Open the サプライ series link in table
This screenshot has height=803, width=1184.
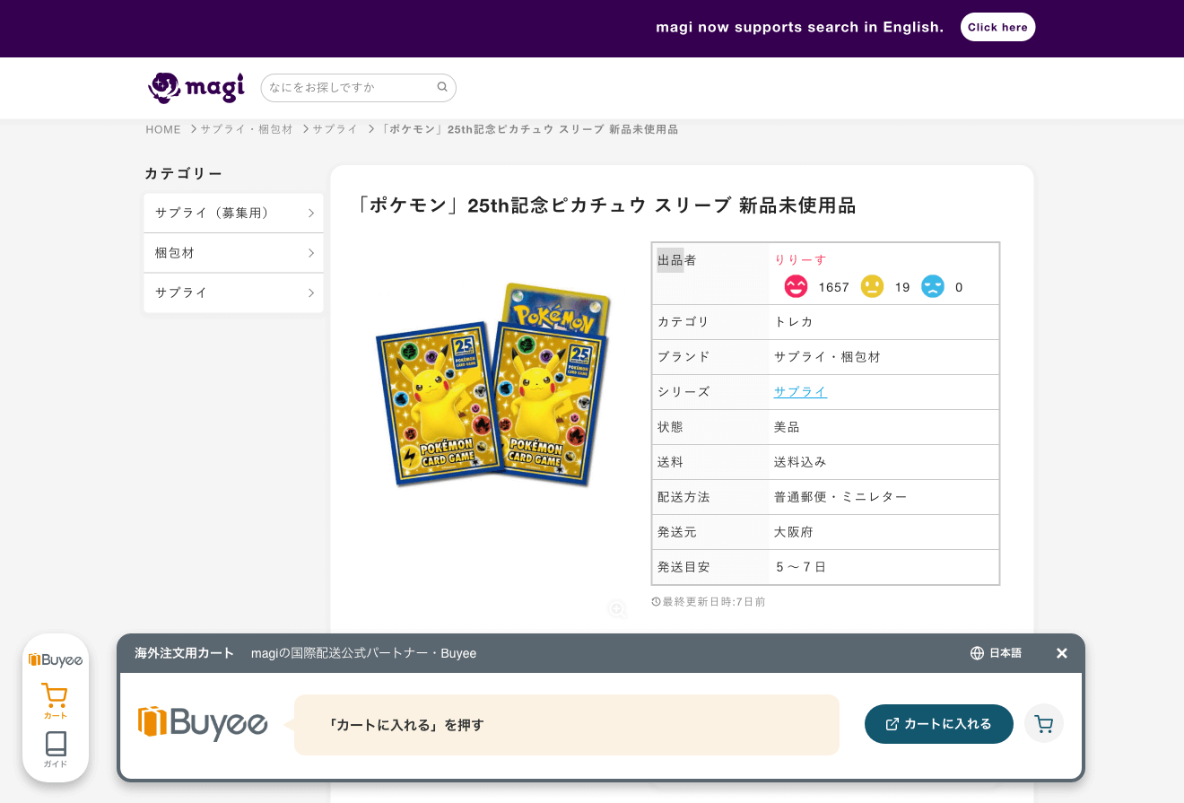[x=800, y=391]
